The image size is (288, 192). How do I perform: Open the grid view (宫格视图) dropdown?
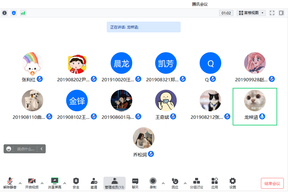coord(251,13)
